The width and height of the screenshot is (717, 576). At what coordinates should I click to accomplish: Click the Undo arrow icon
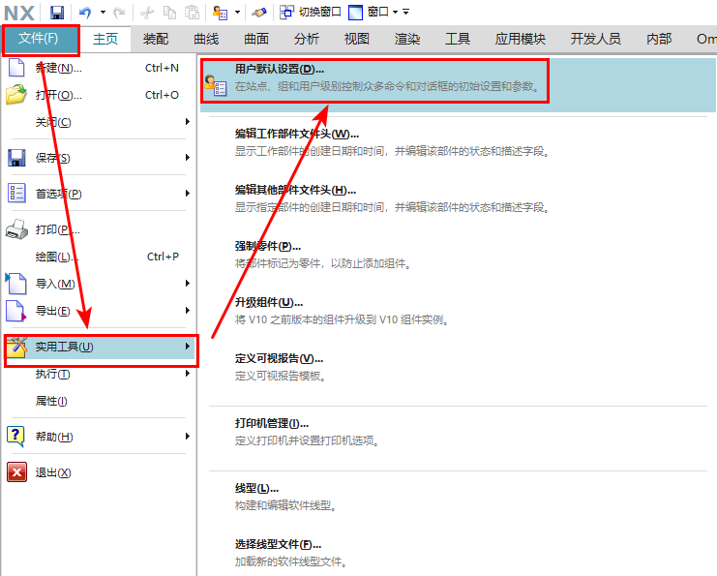85,13
